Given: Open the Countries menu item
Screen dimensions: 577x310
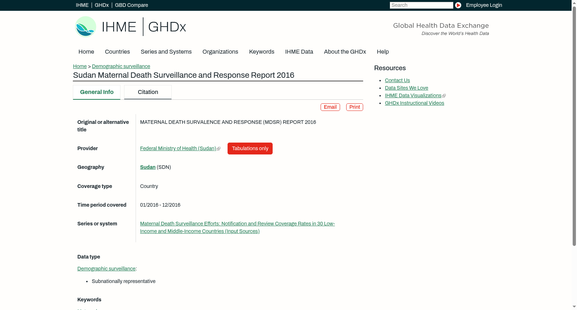Looking at the screenshot, I should [x=117, y=51].
